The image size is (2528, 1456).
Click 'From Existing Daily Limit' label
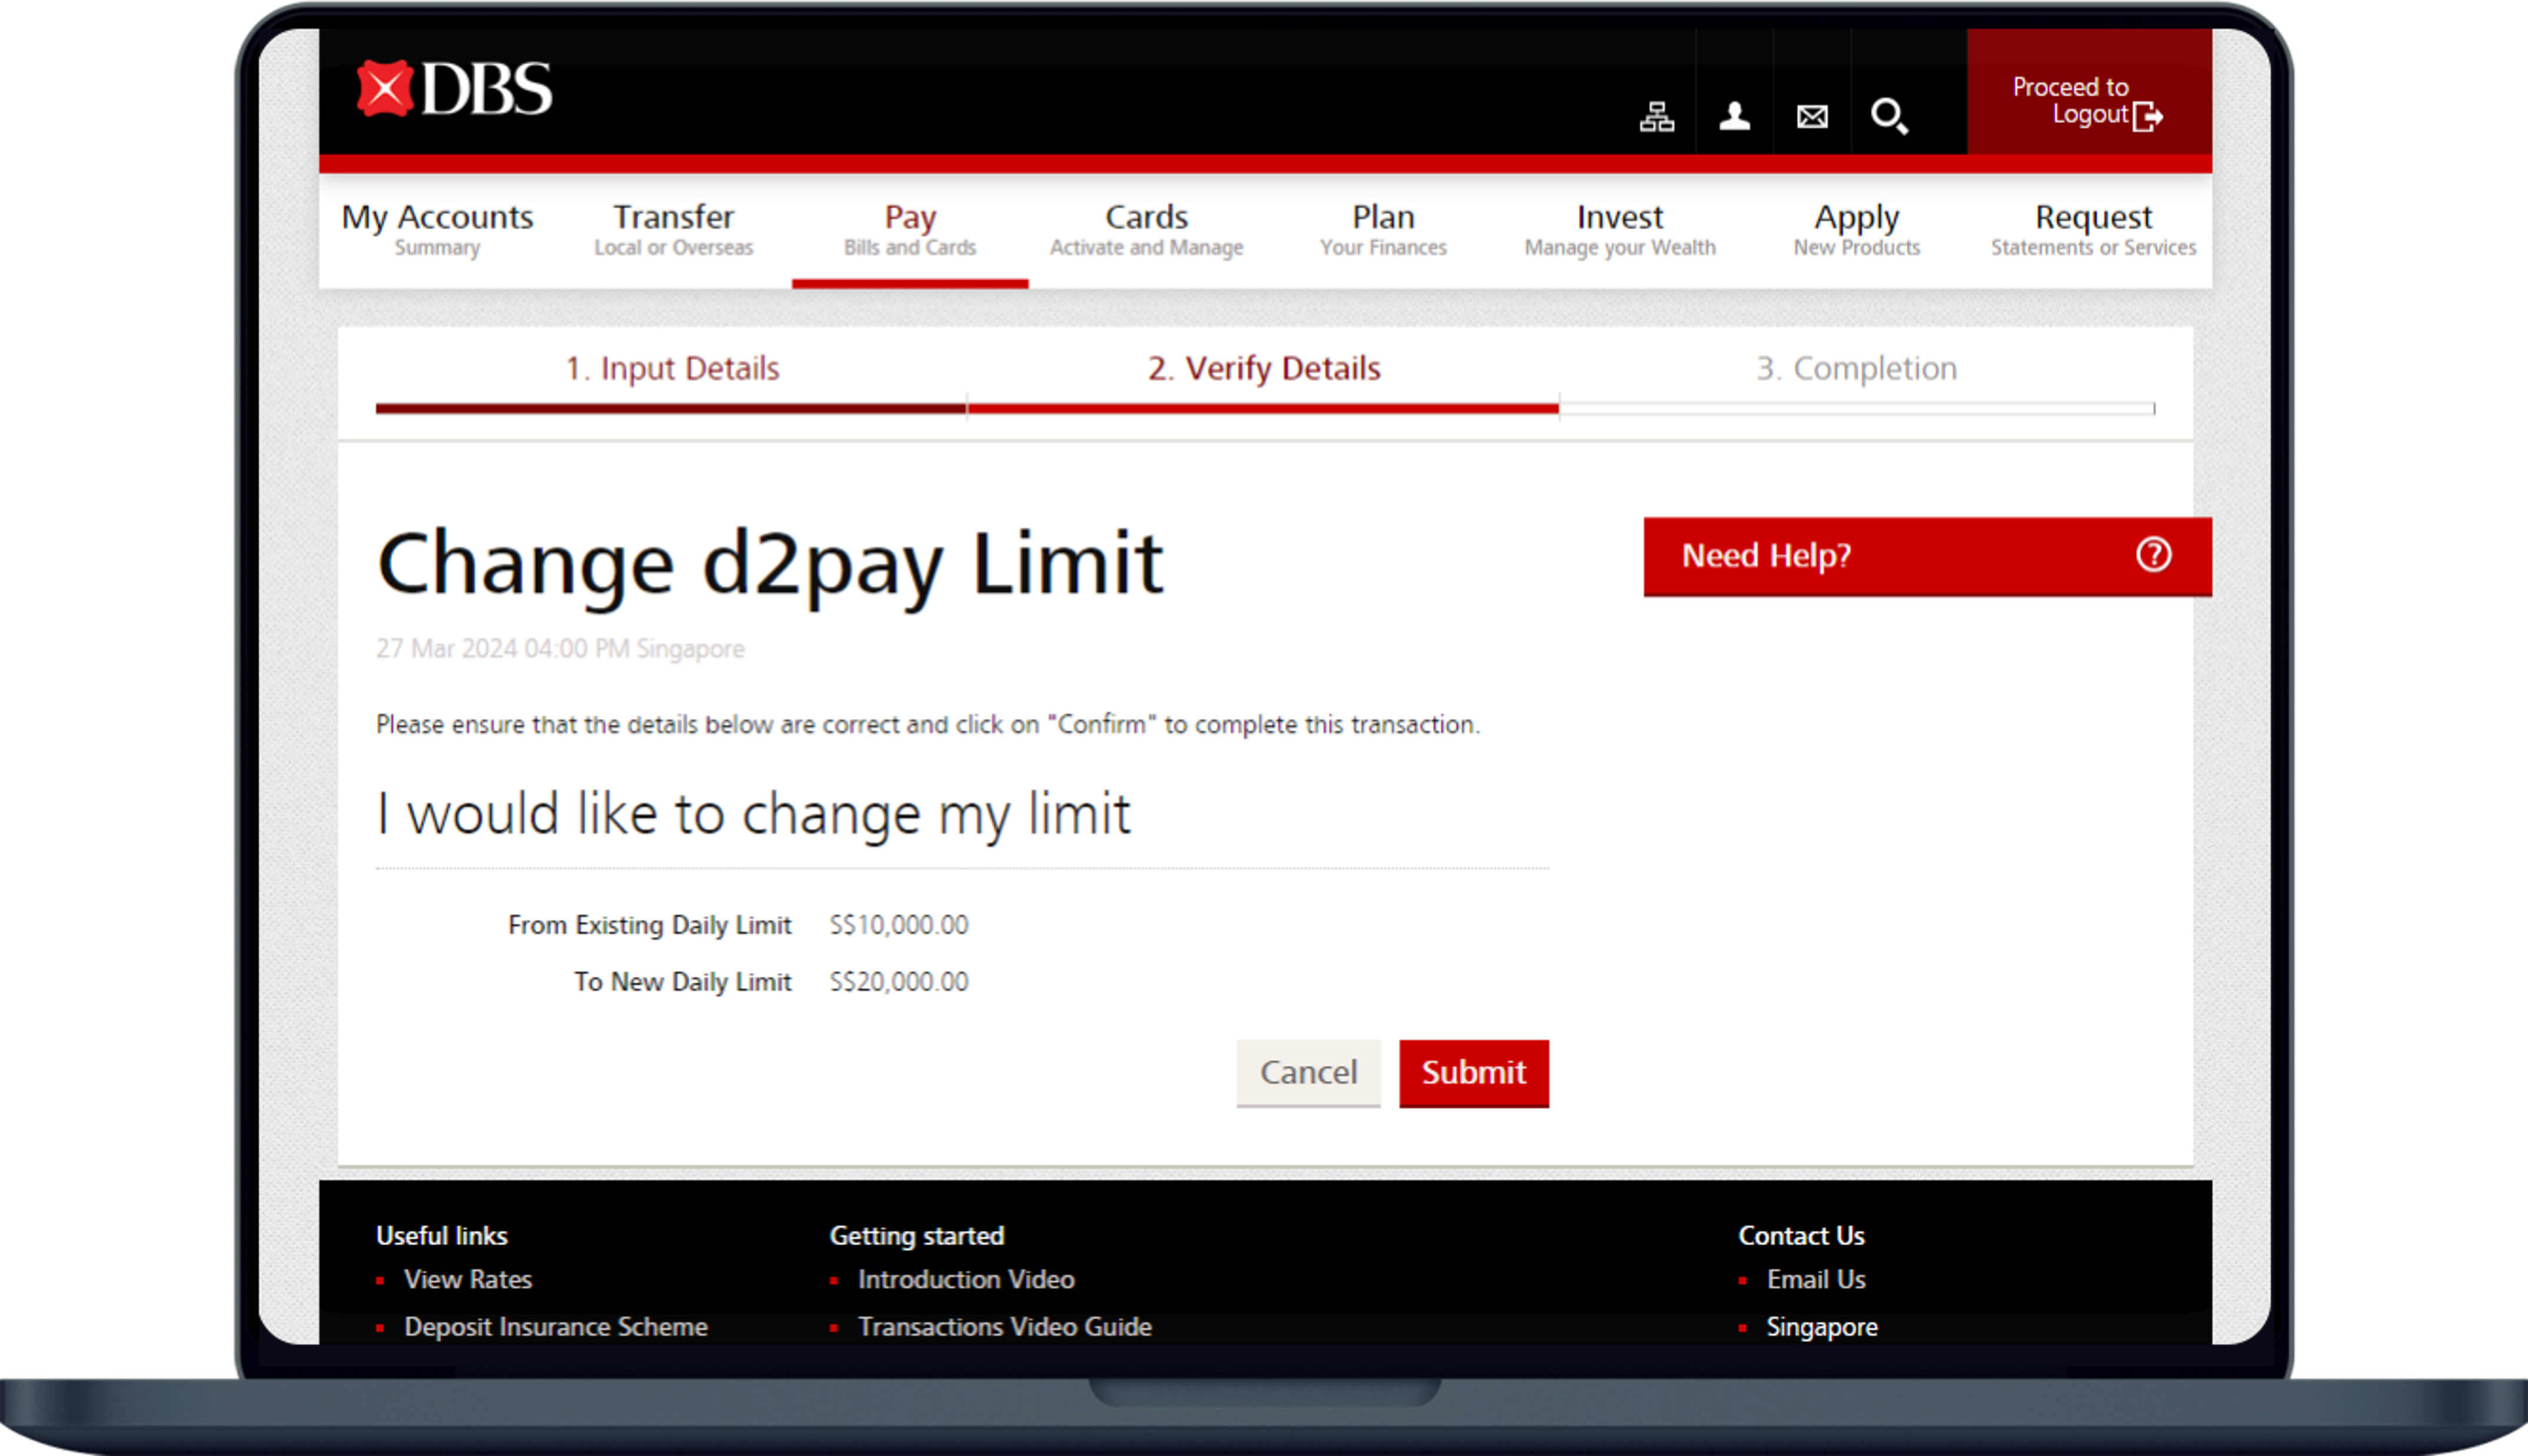click(649, 925)
